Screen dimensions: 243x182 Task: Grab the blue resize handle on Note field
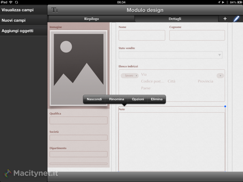225,106
